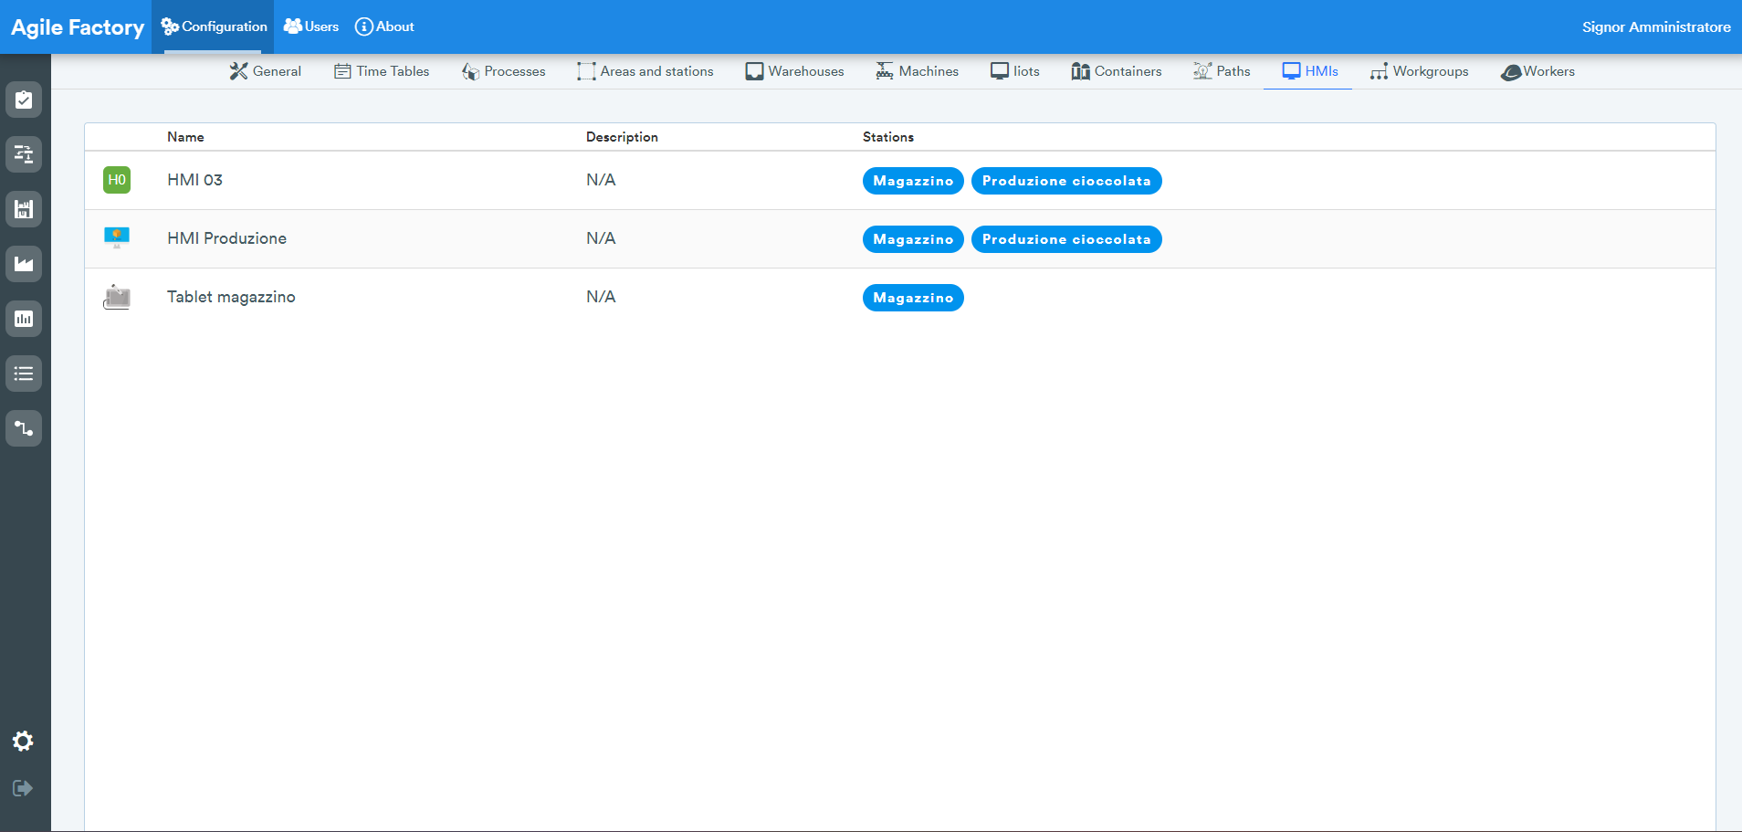
Task: Open the connected nodes path sidebar icon
Action: (x=24, y=428)
